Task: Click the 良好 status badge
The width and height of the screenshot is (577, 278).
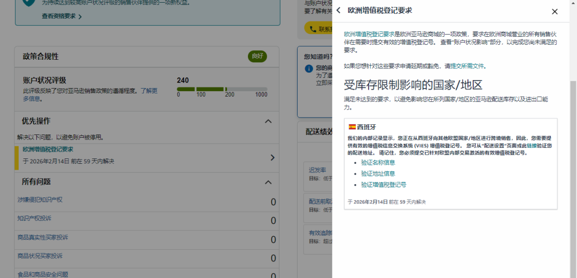Action: coord(257,57)
